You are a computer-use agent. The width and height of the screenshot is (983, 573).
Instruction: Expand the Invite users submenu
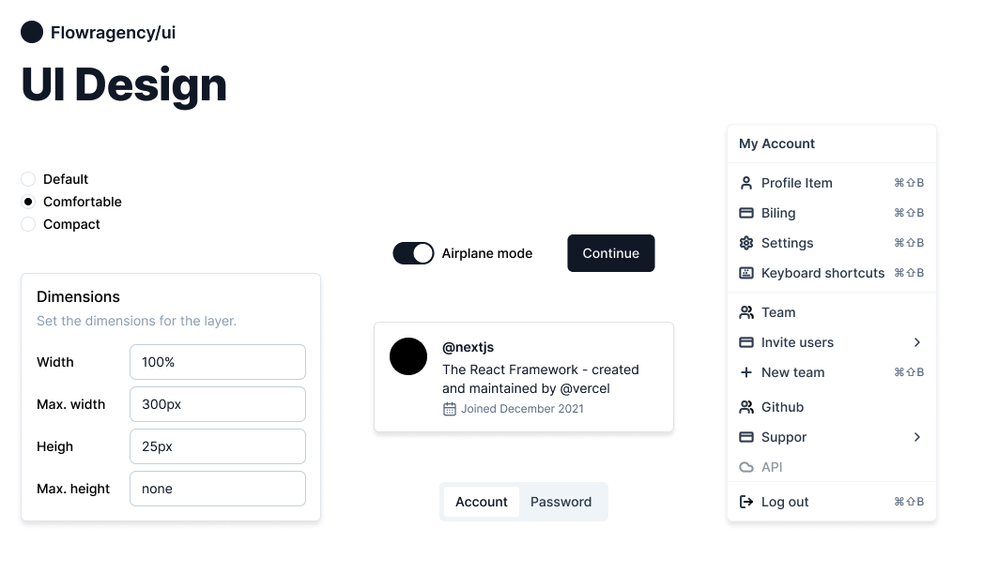point(917,342)
